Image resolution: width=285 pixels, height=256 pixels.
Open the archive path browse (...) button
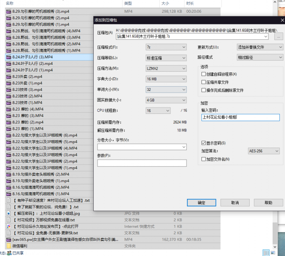(x=279, y=37)
